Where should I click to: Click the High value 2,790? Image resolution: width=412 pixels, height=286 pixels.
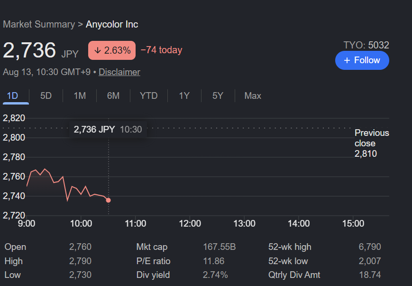click(80, 261)
